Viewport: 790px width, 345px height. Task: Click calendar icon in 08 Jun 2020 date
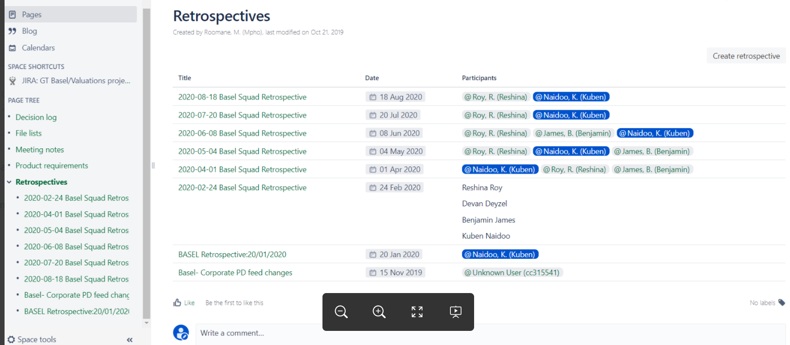coord(373,133)
